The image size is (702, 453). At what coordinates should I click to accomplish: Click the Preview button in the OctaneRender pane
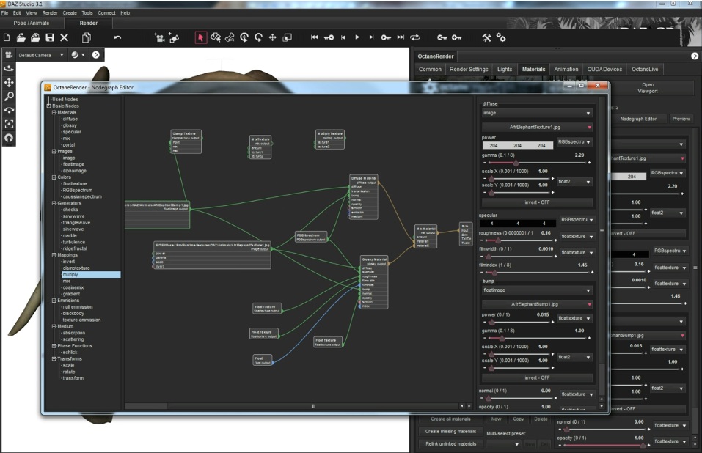tap(681, 119)
